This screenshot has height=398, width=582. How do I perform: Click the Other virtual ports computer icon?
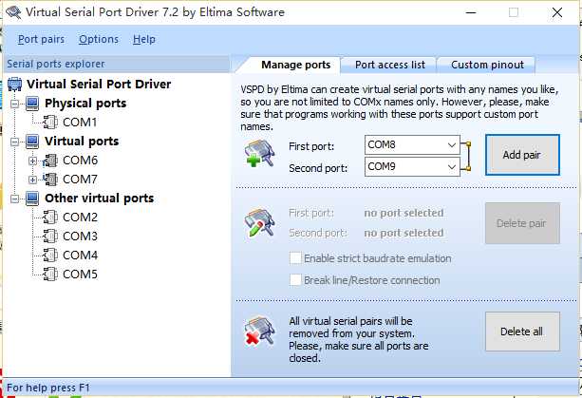pos(32,199)
